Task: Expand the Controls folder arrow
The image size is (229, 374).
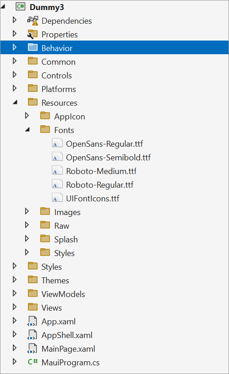Action: tap(15, 74)
